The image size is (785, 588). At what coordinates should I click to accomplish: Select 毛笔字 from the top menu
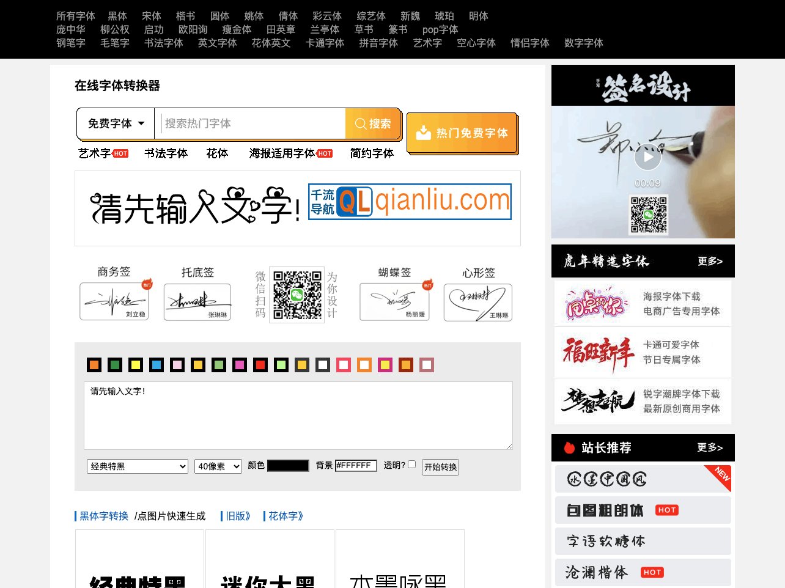click(115, 43)
